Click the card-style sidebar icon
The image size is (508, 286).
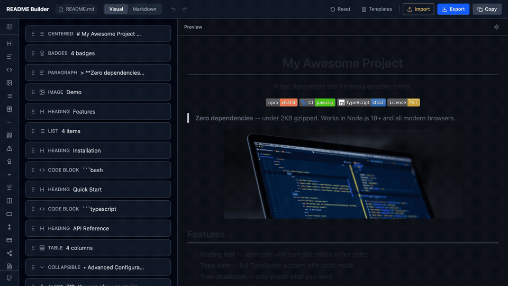[x=10, y=240]
